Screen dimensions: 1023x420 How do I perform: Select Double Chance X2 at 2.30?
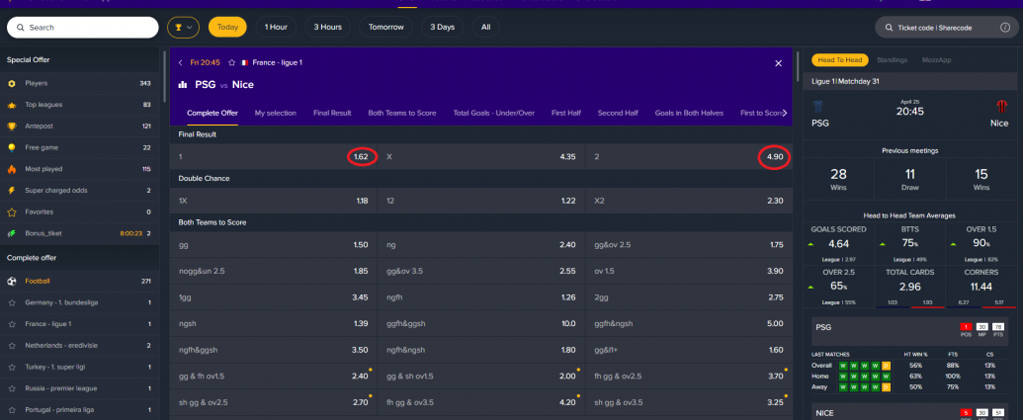click(689, 201)
